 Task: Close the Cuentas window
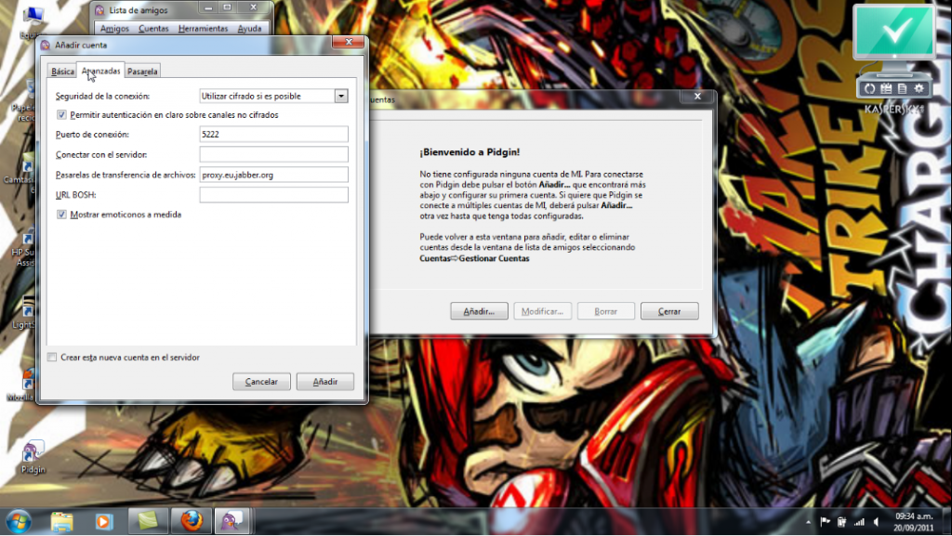697,97
